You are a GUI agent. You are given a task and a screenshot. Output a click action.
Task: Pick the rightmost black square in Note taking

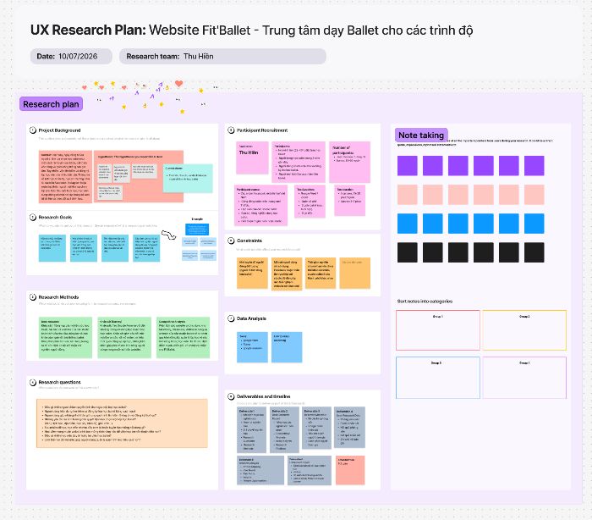(x=534, y=252)
